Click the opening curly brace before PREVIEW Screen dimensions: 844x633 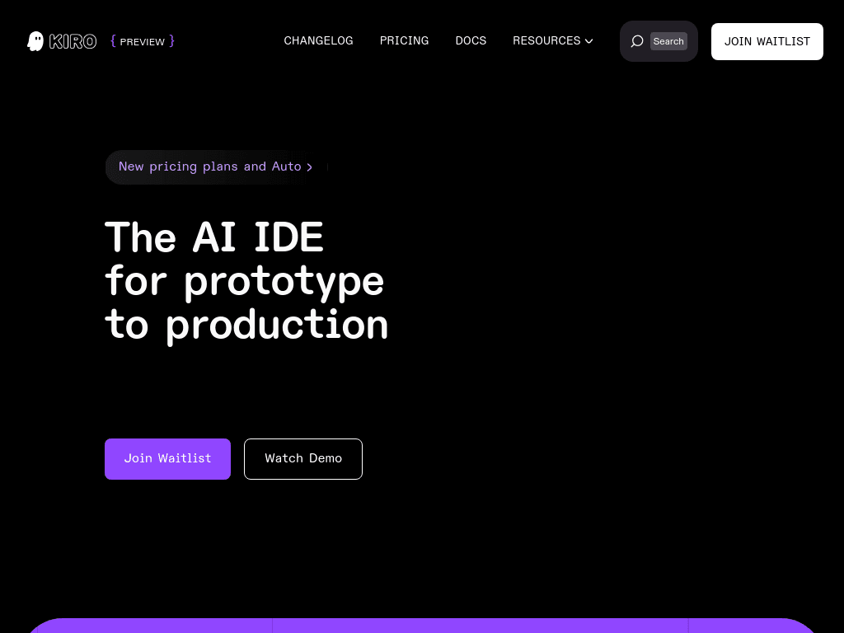pos(113,41)
